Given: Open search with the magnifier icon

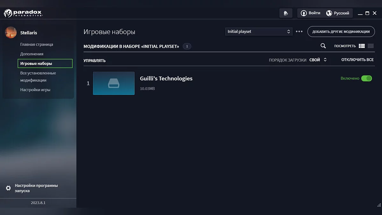Looking at the screenshot, I should coord(323,46).
